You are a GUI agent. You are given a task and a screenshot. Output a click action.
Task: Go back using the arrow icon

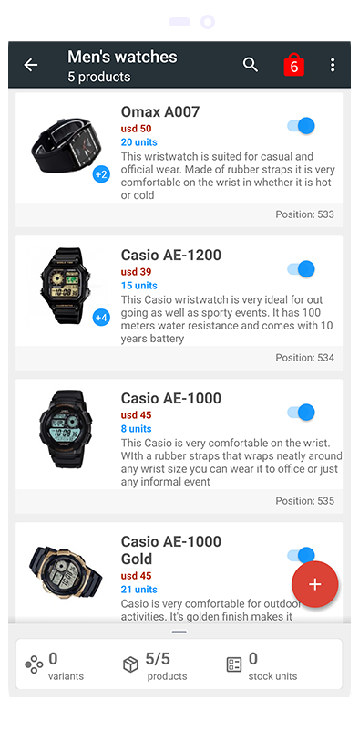(x=31, y=65)
